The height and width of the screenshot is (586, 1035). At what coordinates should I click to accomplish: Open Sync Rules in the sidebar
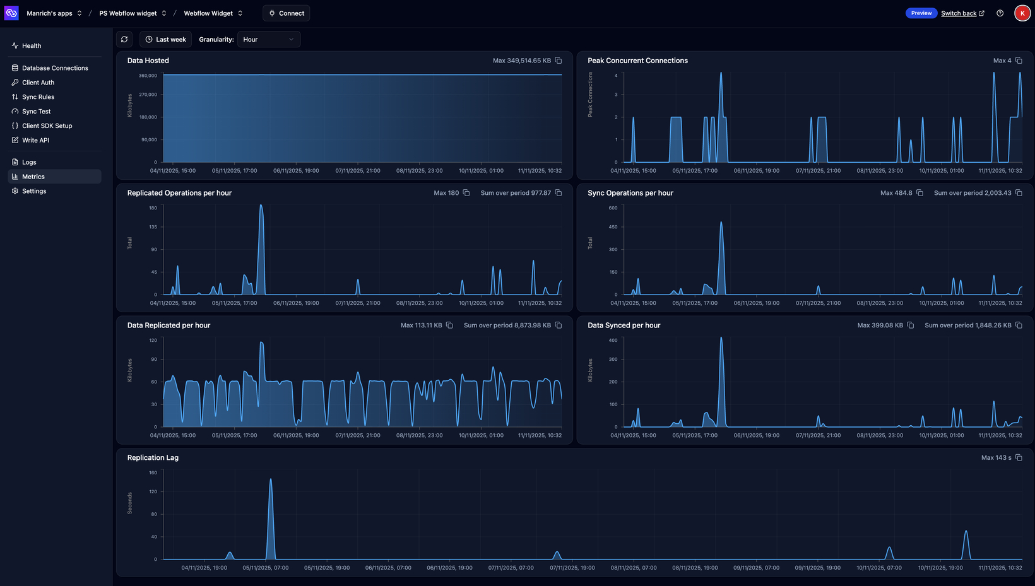click(38, 97)
